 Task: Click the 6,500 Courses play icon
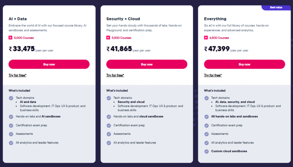(x=206, y=38)
